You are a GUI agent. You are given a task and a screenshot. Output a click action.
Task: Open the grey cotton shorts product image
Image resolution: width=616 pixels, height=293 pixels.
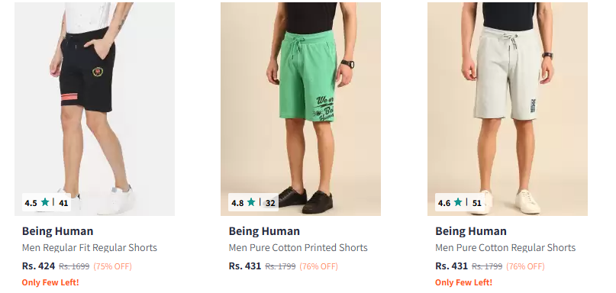click(x=508, y=109)
